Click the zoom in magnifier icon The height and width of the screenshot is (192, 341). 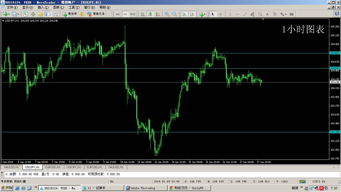pyautogui.click(x=167, y=14)
